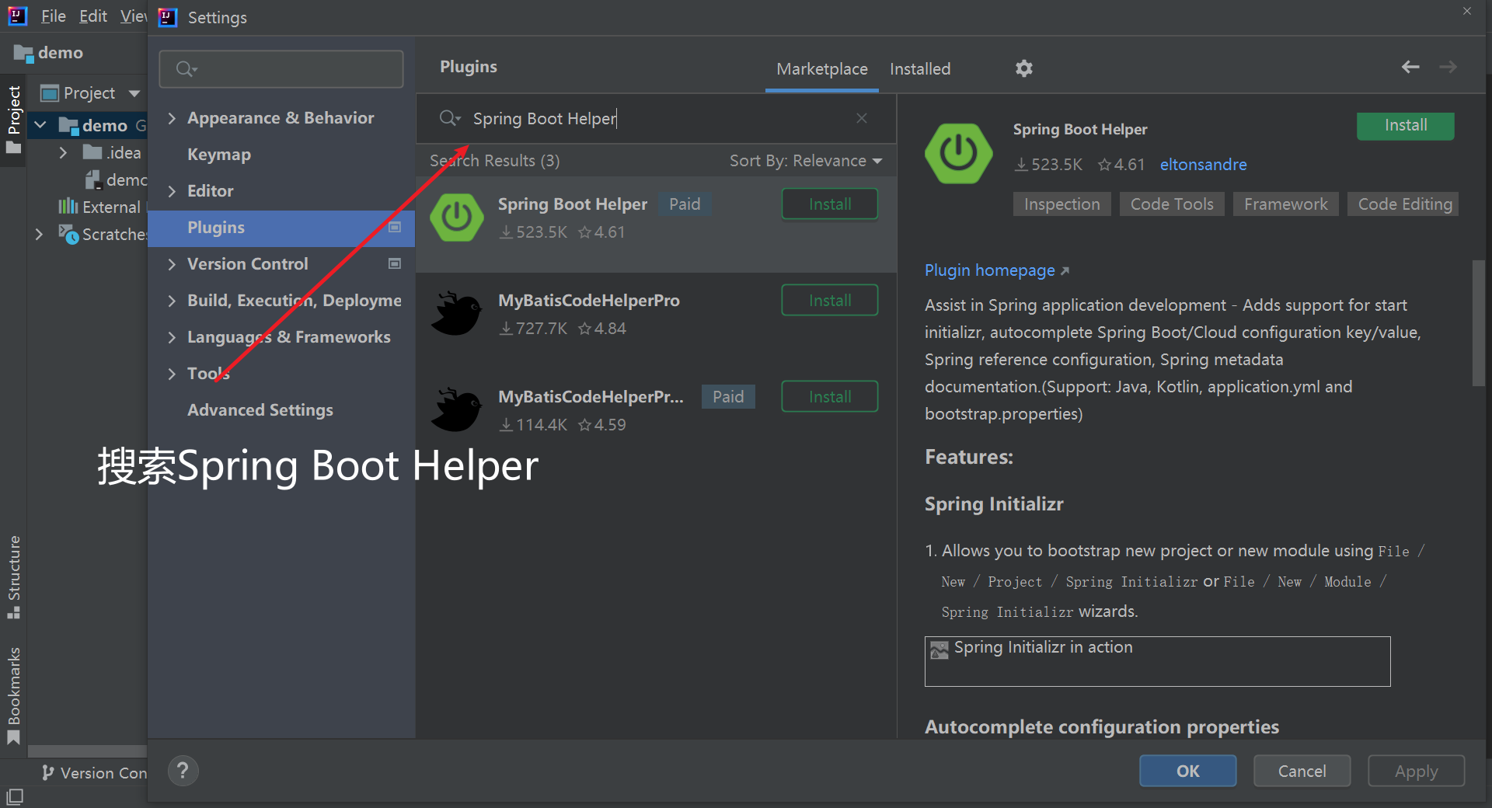The height and width of the screenshot is (808, 1492).
Task: Expand Version Control settings section
Action: (172, 264)
